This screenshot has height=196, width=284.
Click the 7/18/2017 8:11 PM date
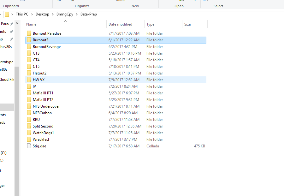tap(124, 67)
